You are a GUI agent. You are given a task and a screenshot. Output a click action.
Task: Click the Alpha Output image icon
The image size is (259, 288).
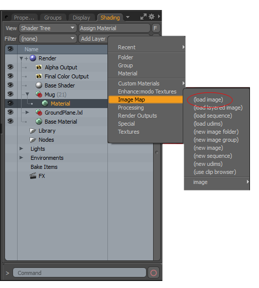[39, 67]
